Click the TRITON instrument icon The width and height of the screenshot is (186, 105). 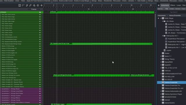click(163, 71)
